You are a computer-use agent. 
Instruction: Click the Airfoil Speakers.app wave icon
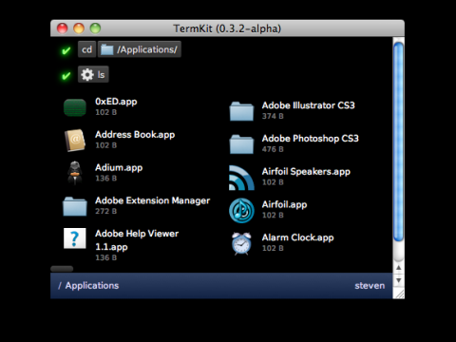pyautogui.click(x=241, y=178)
